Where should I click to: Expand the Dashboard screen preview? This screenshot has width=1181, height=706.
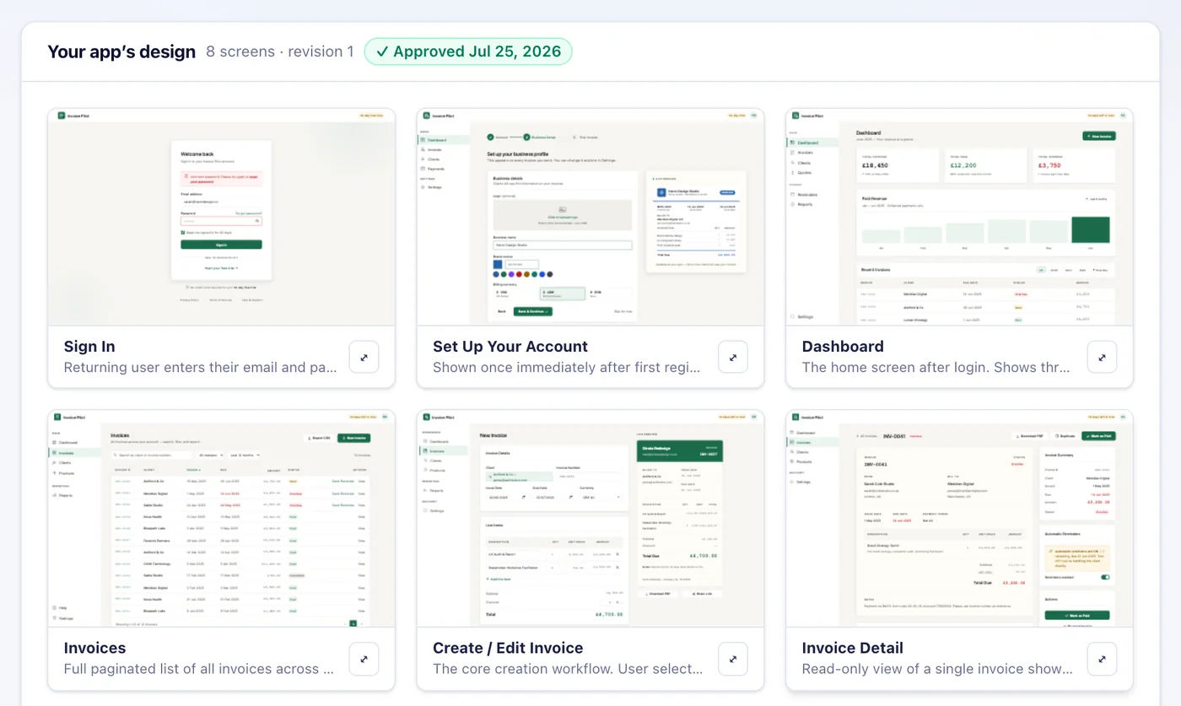click(x=1102, y=357)
